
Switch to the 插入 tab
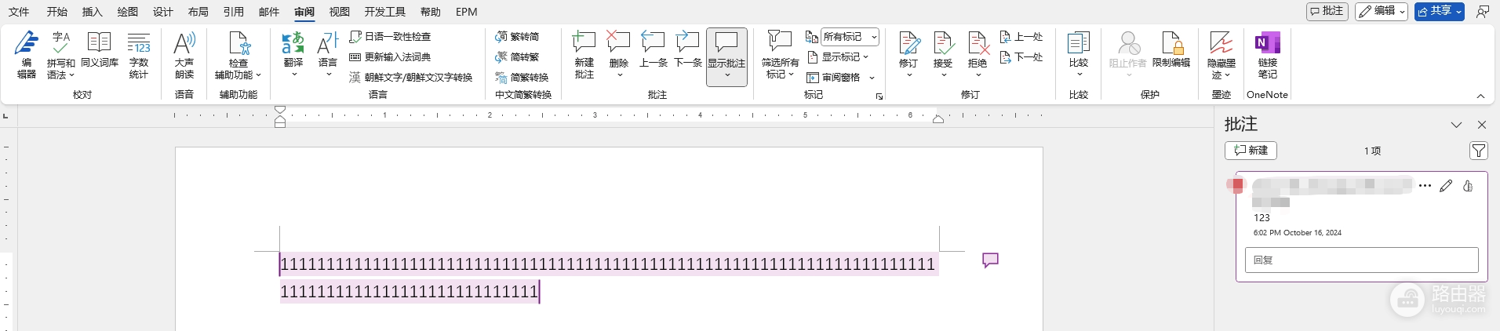pyautogui.click(x=93, y=12)
